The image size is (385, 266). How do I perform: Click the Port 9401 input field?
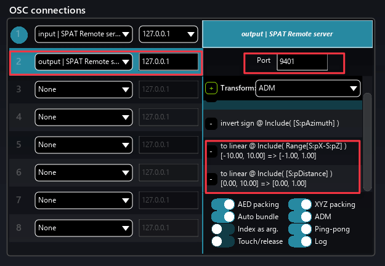click(x=302, y=62)
